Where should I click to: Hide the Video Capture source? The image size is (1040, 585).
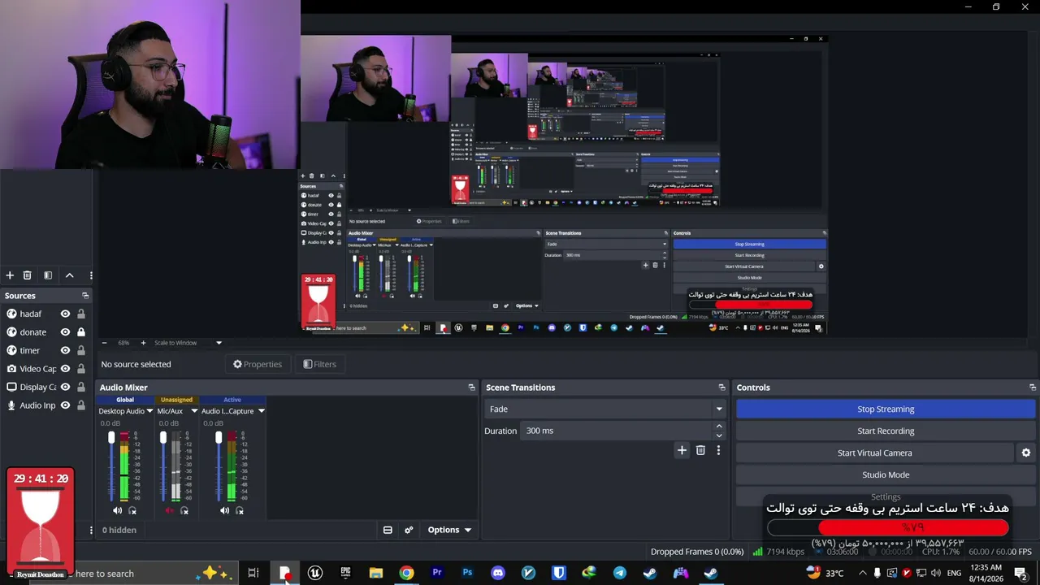coord(65,369)
